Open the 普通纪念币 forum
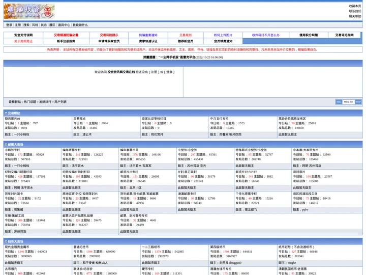366x275 pixels. [81, 247]
